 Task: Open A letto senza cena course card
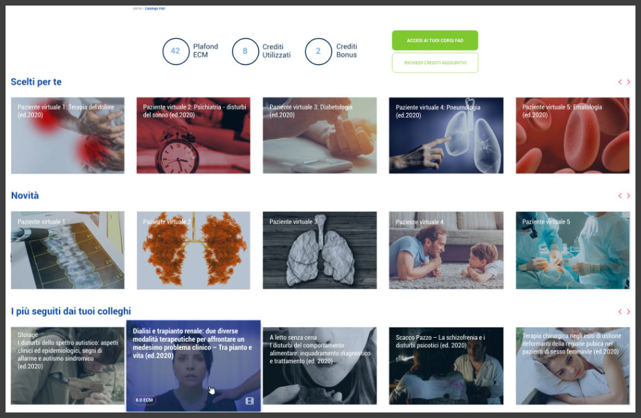pos(320,366)
